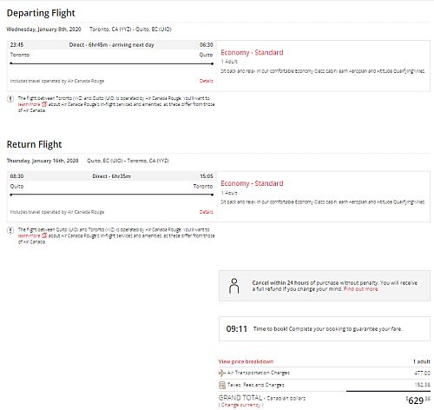Viewport: 434px width, 410px height.
Task: Open external link icon beside return 'learn more'
Action: [44, 235]
